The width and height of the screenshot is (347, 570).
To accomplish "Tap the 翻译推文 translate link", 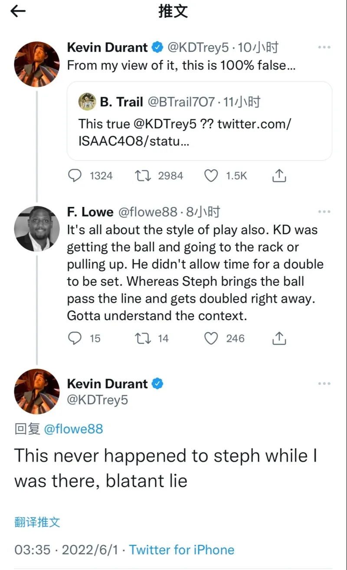I will coord(37,522).
